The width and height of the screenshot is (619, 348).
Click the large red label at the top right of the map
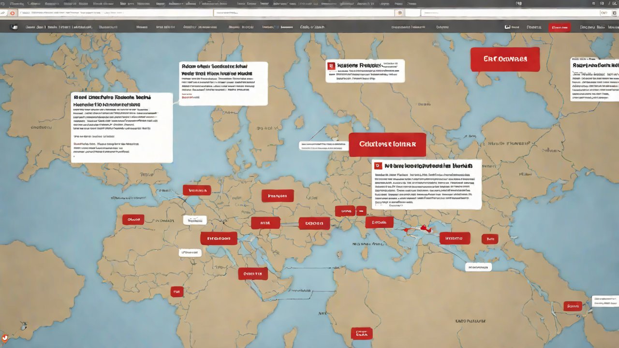(505, 59)
